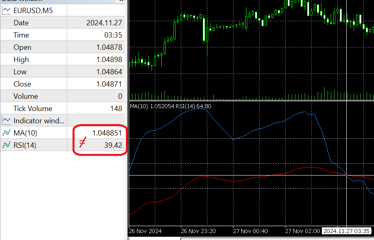
Task: Select the Open label
Action: point(22,47)
